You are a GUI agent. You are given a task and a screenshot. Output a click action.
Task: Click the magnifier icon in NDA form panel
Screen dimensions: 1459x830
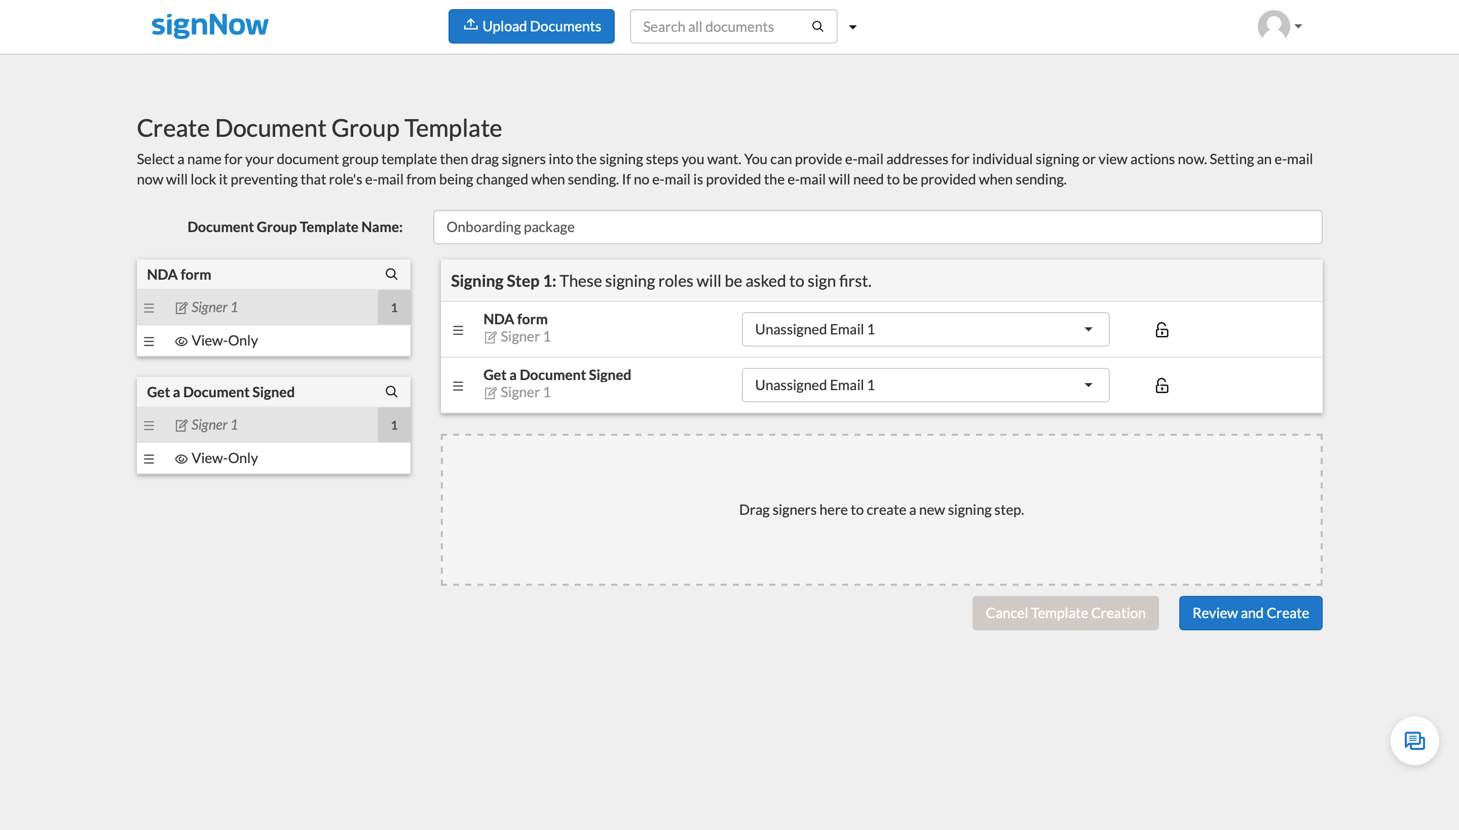(x=391, y=274)
